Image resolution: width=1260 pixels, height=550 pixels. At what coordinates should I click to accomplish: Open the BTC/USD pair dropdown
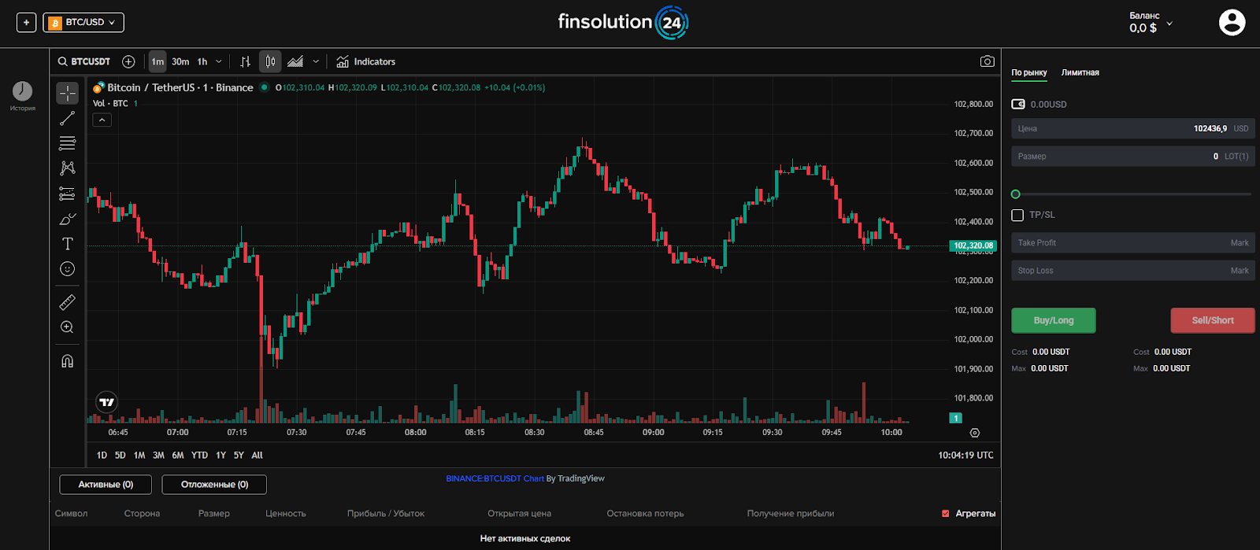pos(83,22)
